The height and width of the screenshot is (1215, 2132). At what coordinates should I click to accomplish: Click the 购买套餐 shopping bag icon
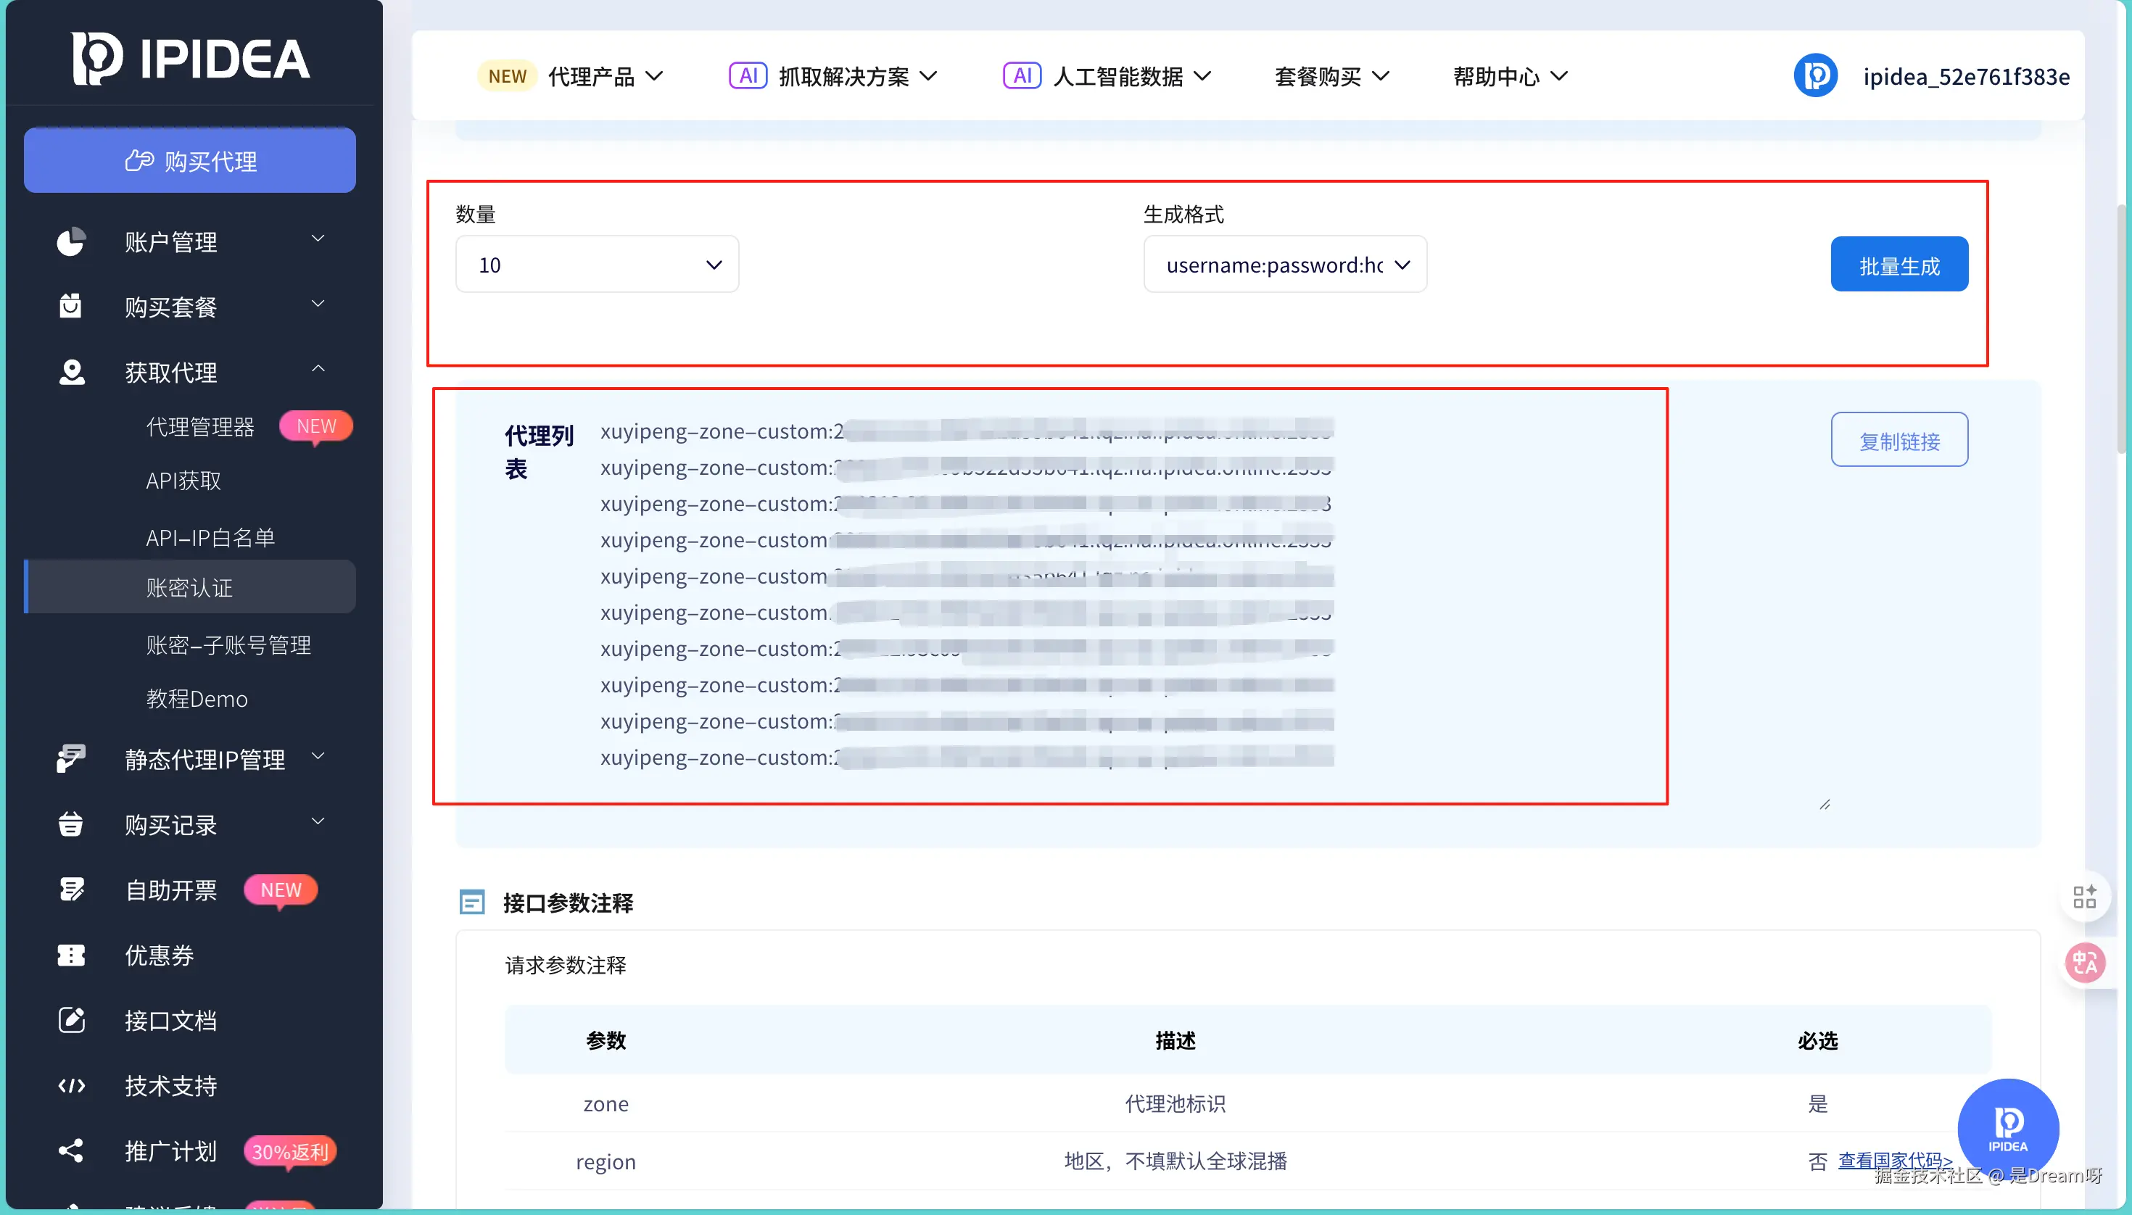pos(71,306)
